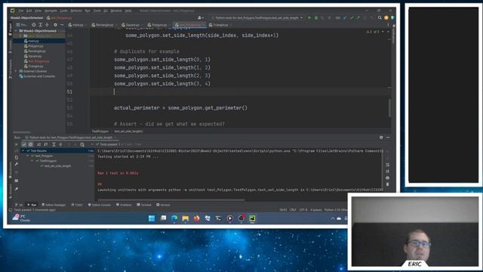Click Git update project arrow icon
This screenshot has width=483, height=272.
[345, 18]
